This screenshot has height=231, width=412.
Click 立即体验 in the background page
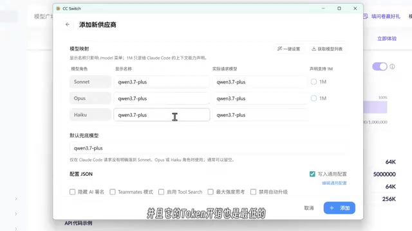387,38
